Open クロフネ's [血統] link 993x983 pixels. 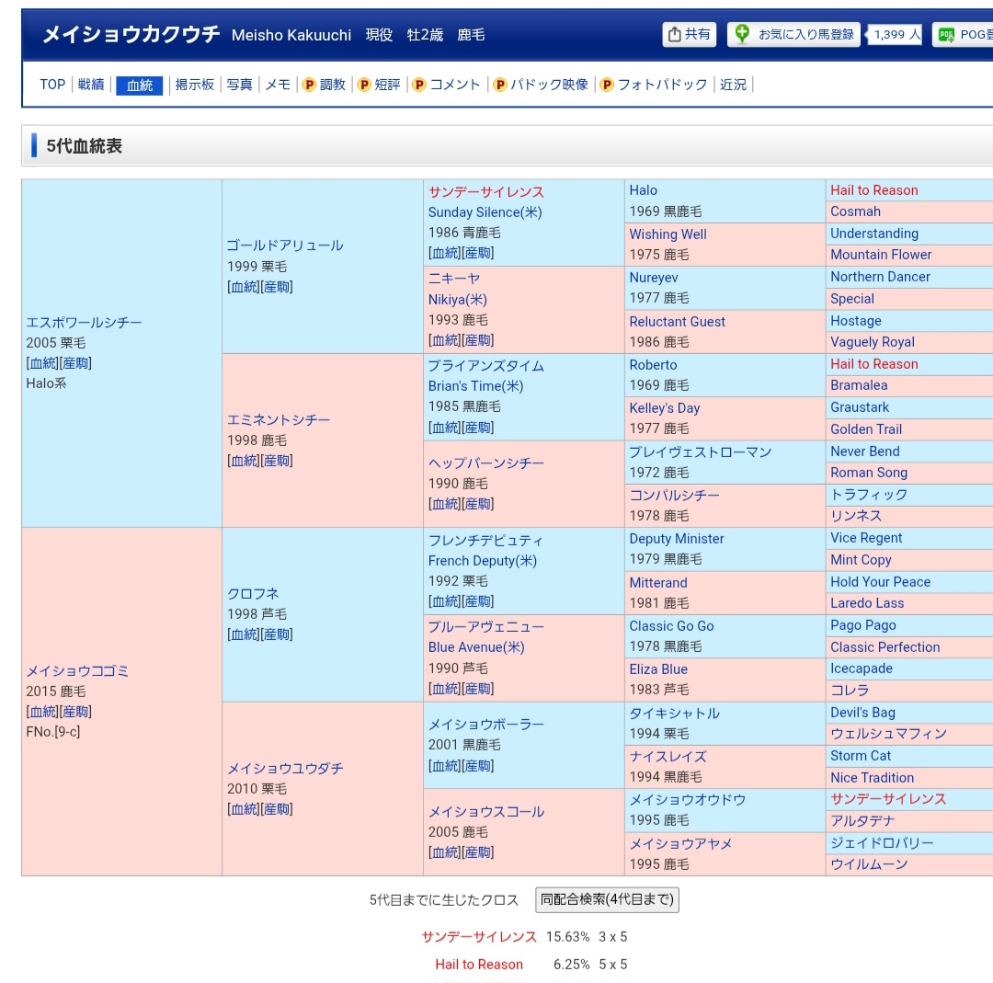244,634
